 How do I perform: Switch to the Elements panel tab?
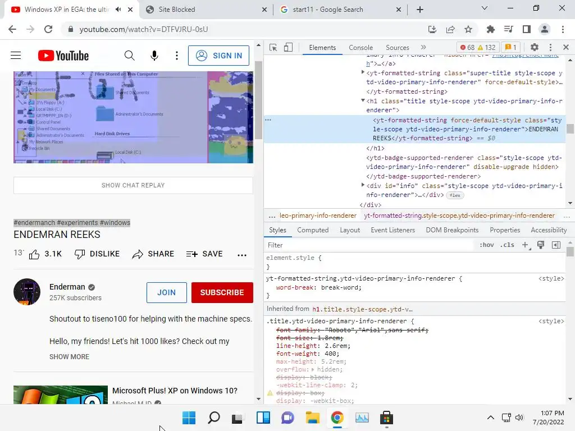[x=322, y=48]
